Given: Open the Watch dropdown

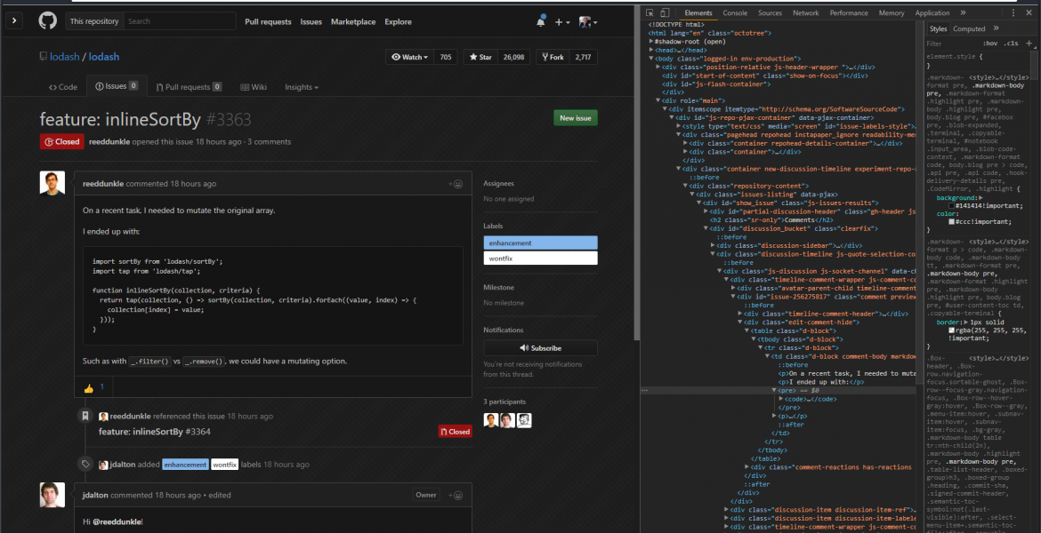Looking at the screenshot, I should (409, 57).
